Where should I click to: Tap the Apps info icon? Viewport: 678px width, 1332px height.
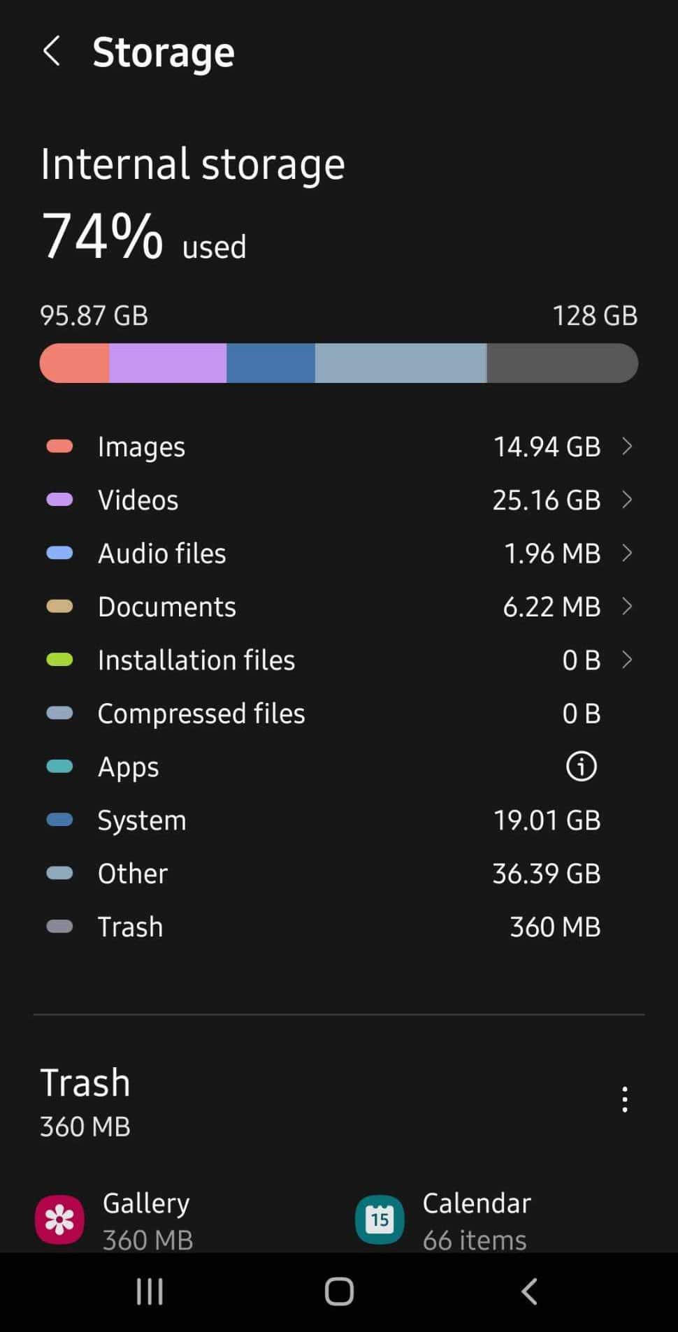(580, 766)
